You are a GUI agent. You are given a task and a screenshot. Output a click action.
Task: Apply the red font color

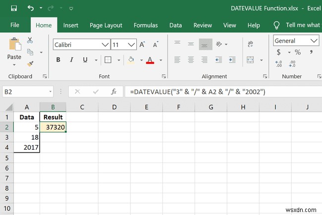tap(150, 60)
